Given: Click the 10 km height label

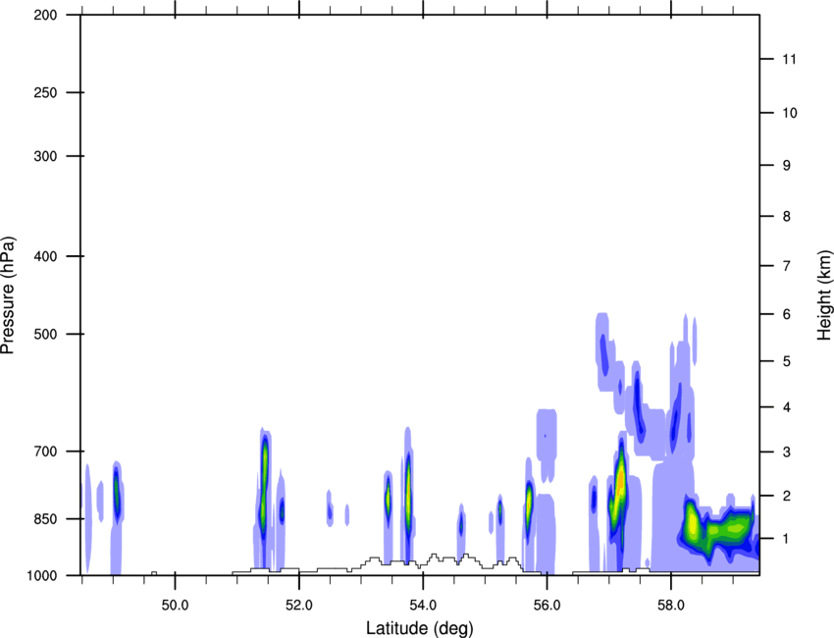Looking at the screenshot, I should [x=789, y=113].
